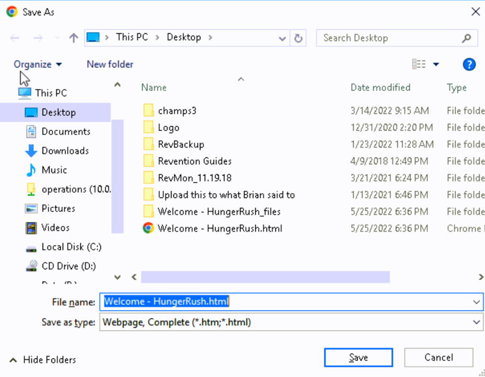Open operations network drive in navigation pane
This screenshot has height=377, width=485.
[77, 189]
